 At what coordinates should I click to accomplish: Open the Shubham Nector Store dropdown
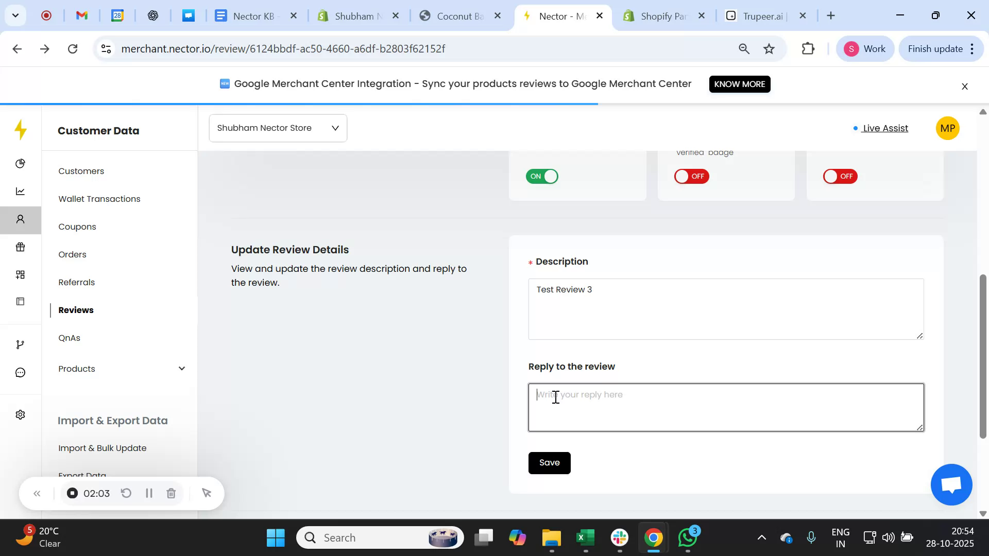pos(278,128)
